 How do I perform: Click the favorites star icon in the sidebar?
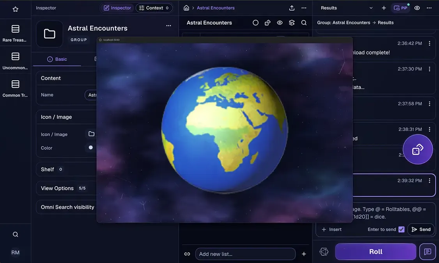point(15,9)
